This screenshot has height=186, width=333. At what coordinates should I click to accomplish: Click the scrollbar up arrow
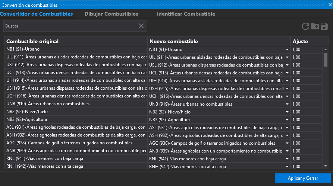point(325,49)
